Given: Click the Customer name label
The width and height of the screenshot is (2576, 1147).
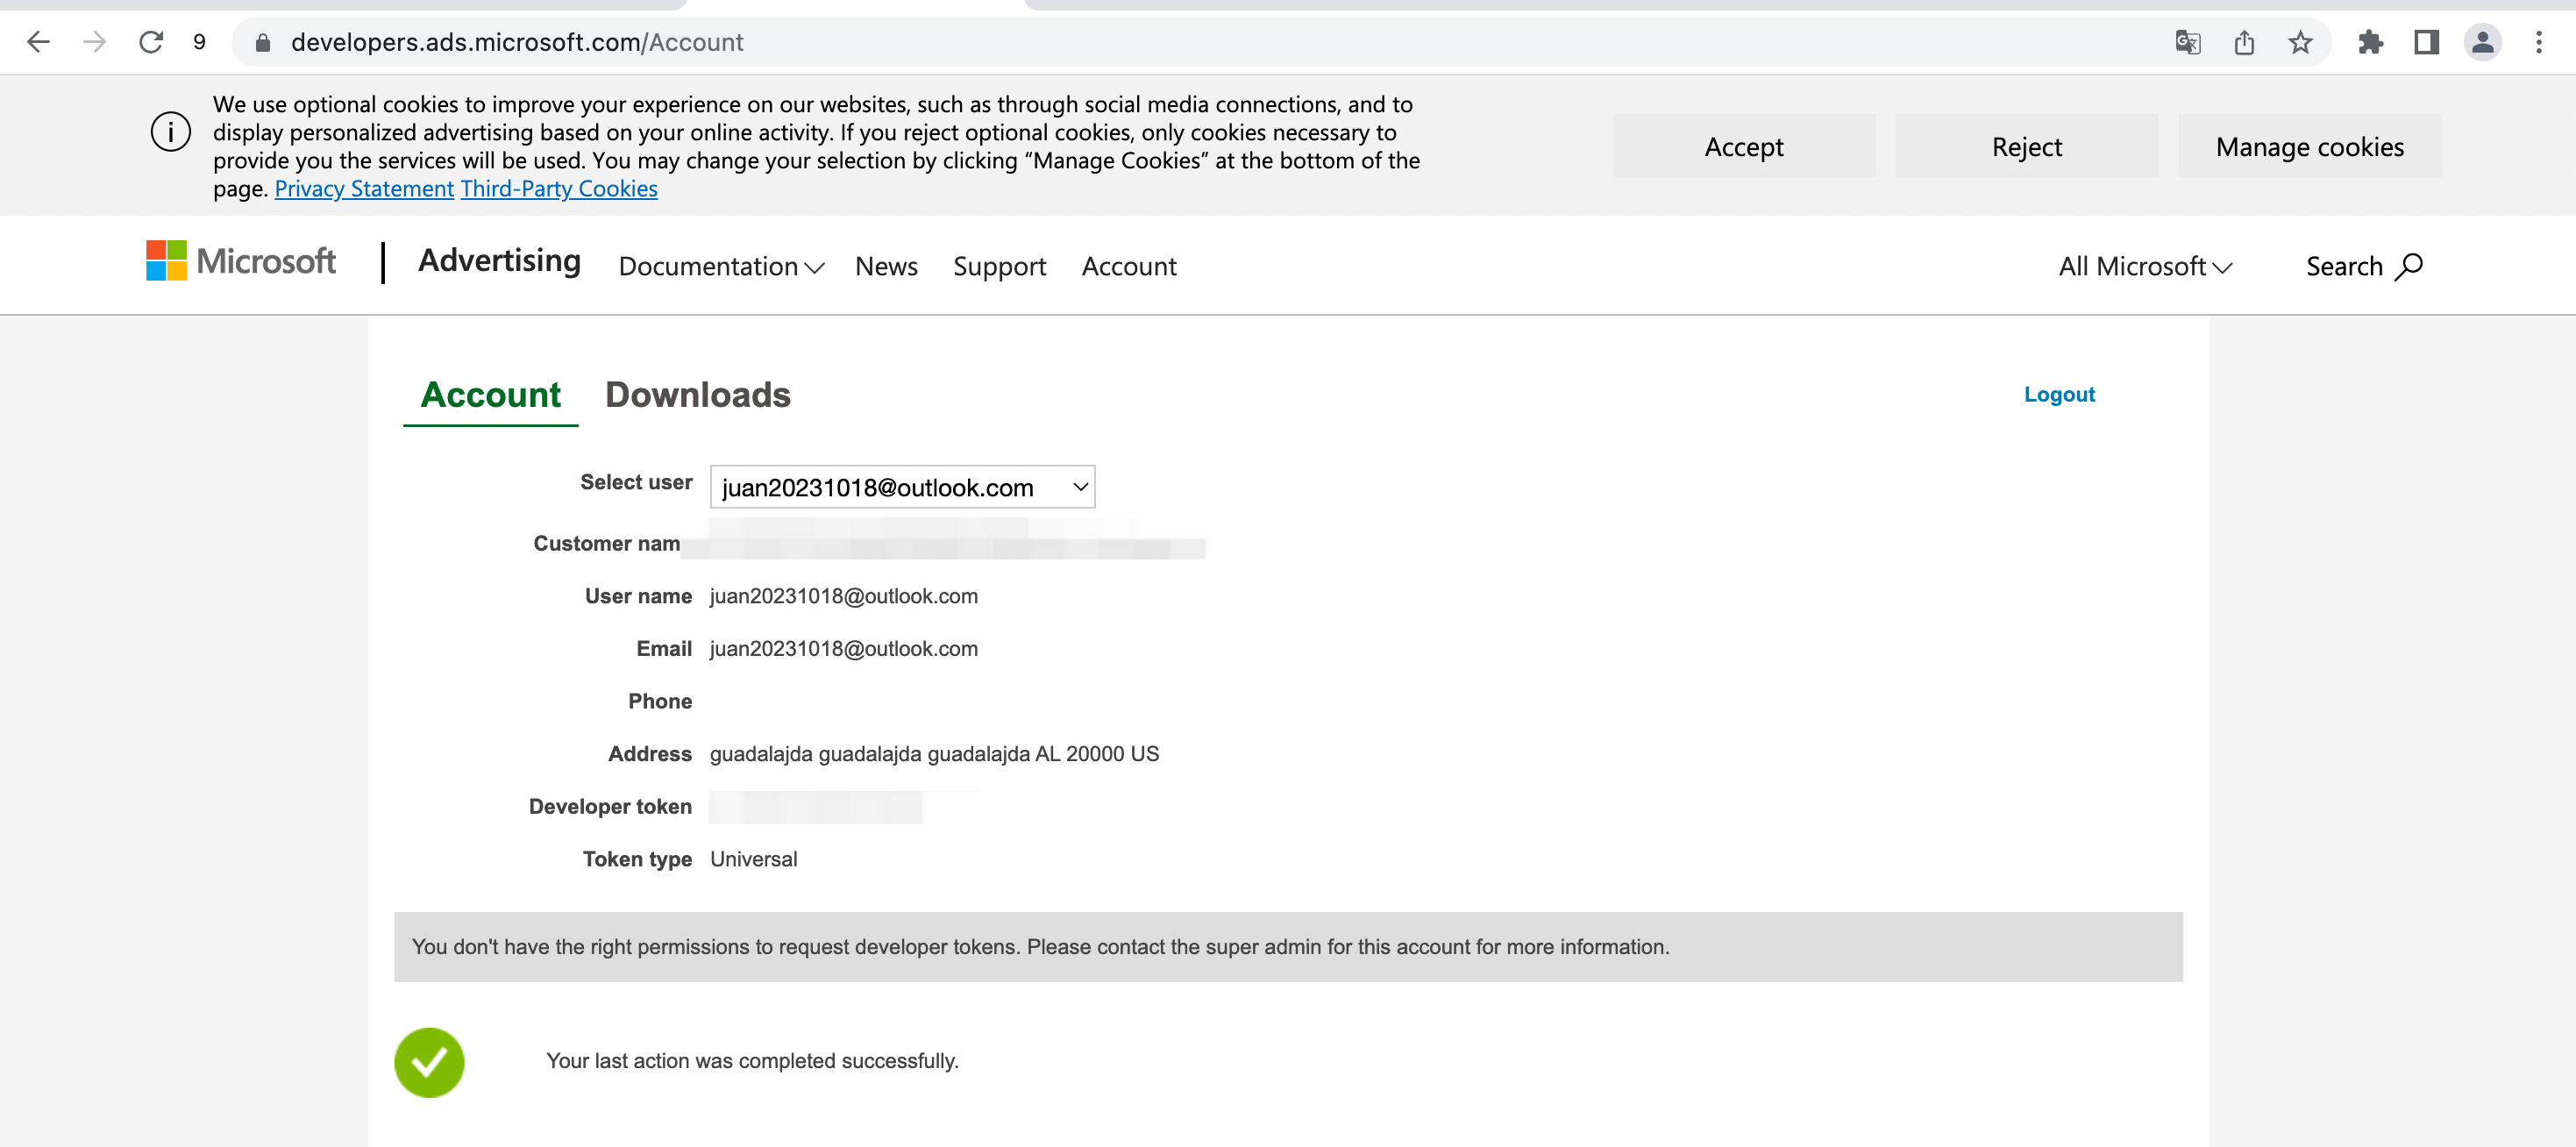Looking at the screenshot, I should pyautogui.click(x=606, y=544).
